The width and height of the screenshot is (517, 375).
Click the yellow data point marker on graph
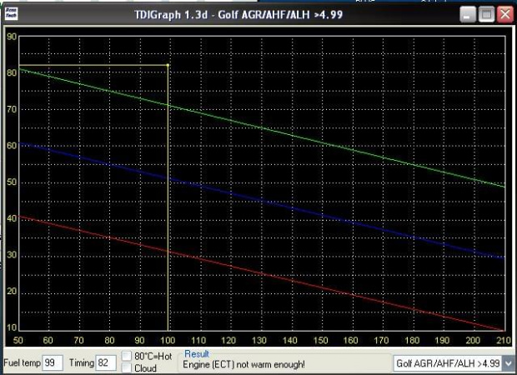point(168,65)
